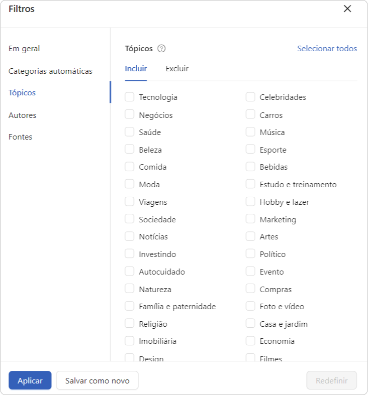Open the Fontes filter section
This screenshot has width=368, height=395.
(21, 137)
